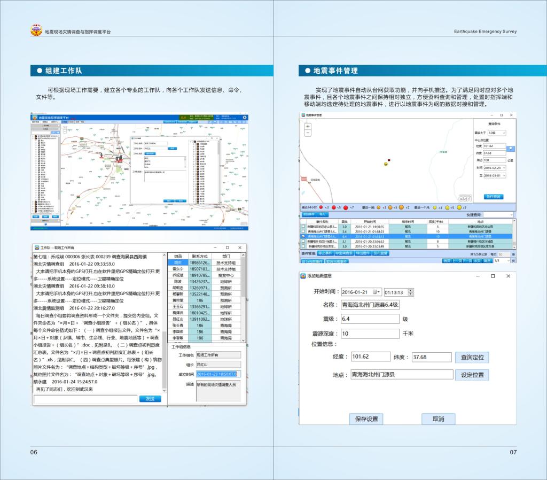Click the platform logo in page header
This screenshot has width=547, height=480.
[36, 31]
